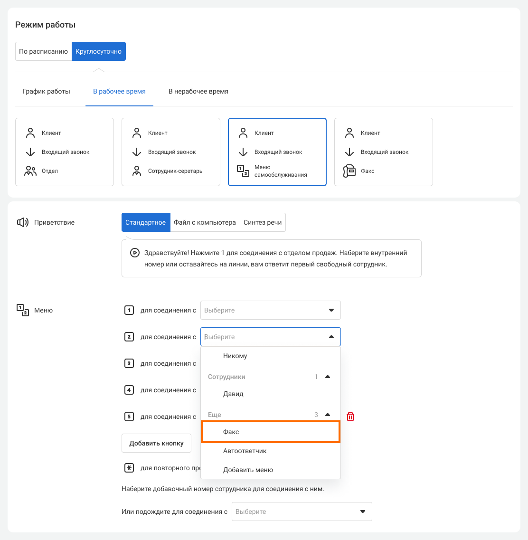Switch to В нерабочее время tab

tap(198, 91)
